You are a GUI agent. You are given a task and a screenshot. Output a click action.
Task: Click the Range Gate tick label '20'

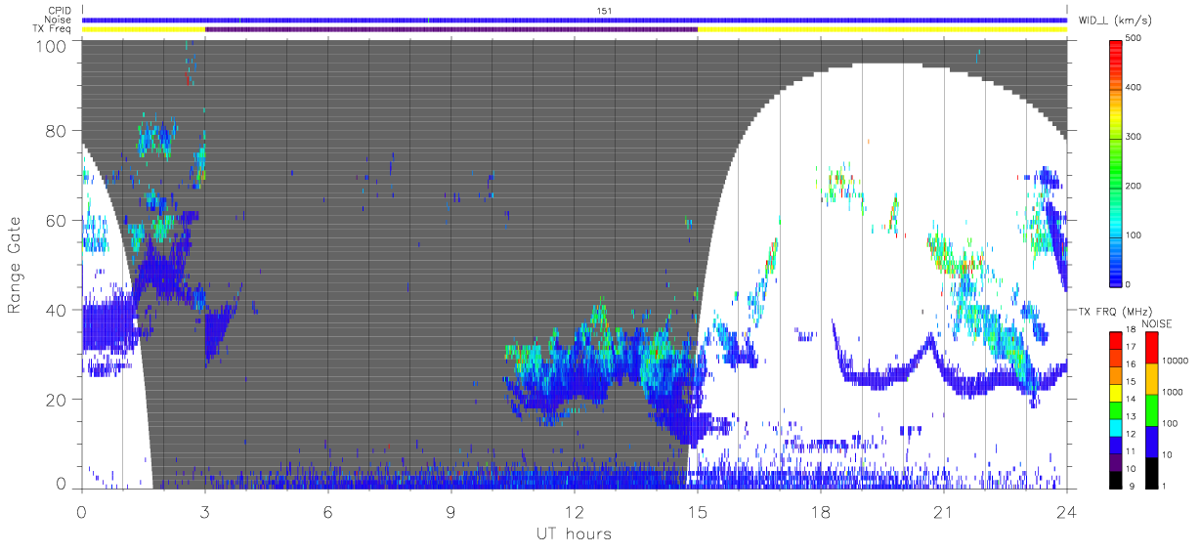[56, 399]
